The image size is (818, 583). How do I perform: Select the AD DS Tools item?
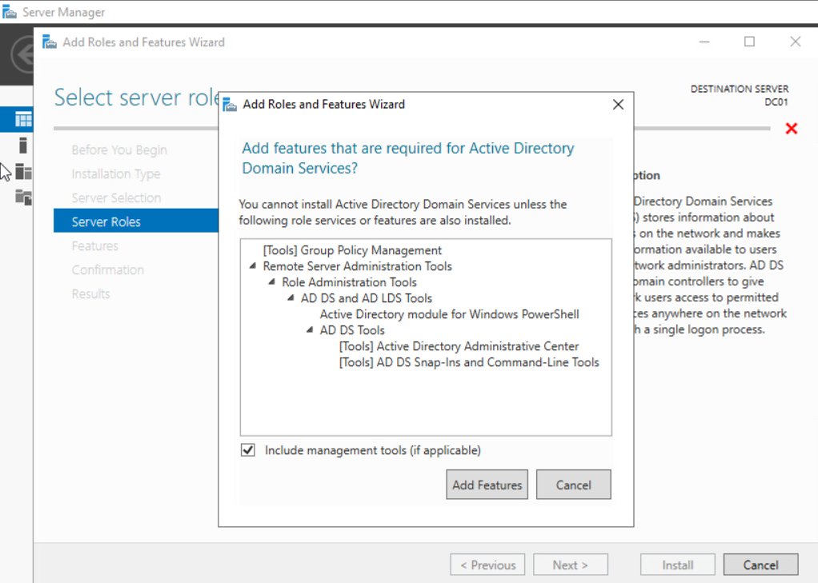352,330
